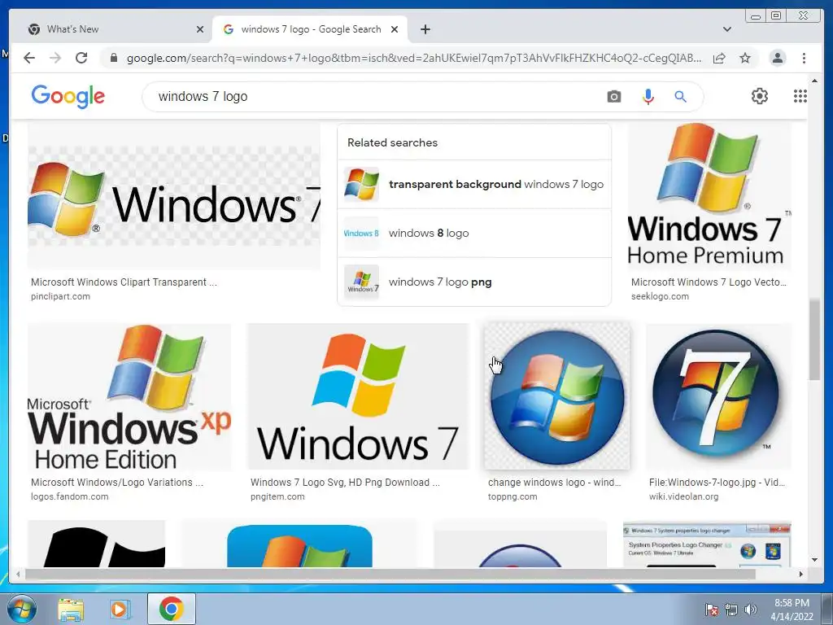Image resolution: width=833 pixels, height=625 pixels.
Task: Open the Windows XP Home Edition image
Action: [x=129, y=396]
